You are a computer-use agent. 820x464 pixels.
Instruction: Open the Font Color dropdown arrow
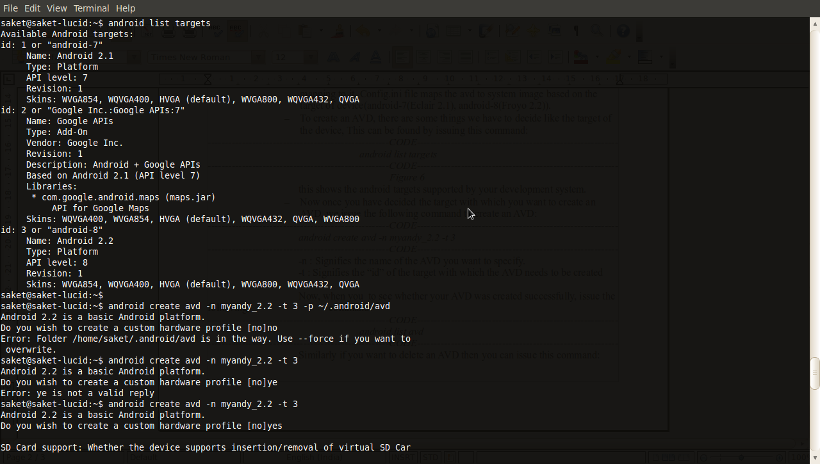(x=596, y=58)
